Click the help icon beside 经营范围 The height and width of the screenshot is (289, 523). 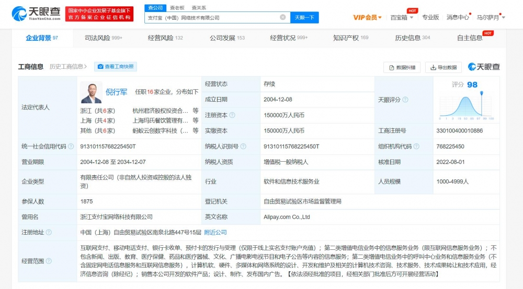pyautogui.click(x=49, y=261)
